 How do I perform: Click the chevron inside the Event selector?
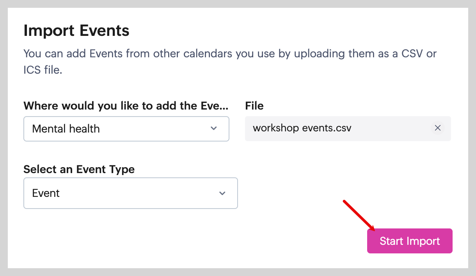coord(222,193)
